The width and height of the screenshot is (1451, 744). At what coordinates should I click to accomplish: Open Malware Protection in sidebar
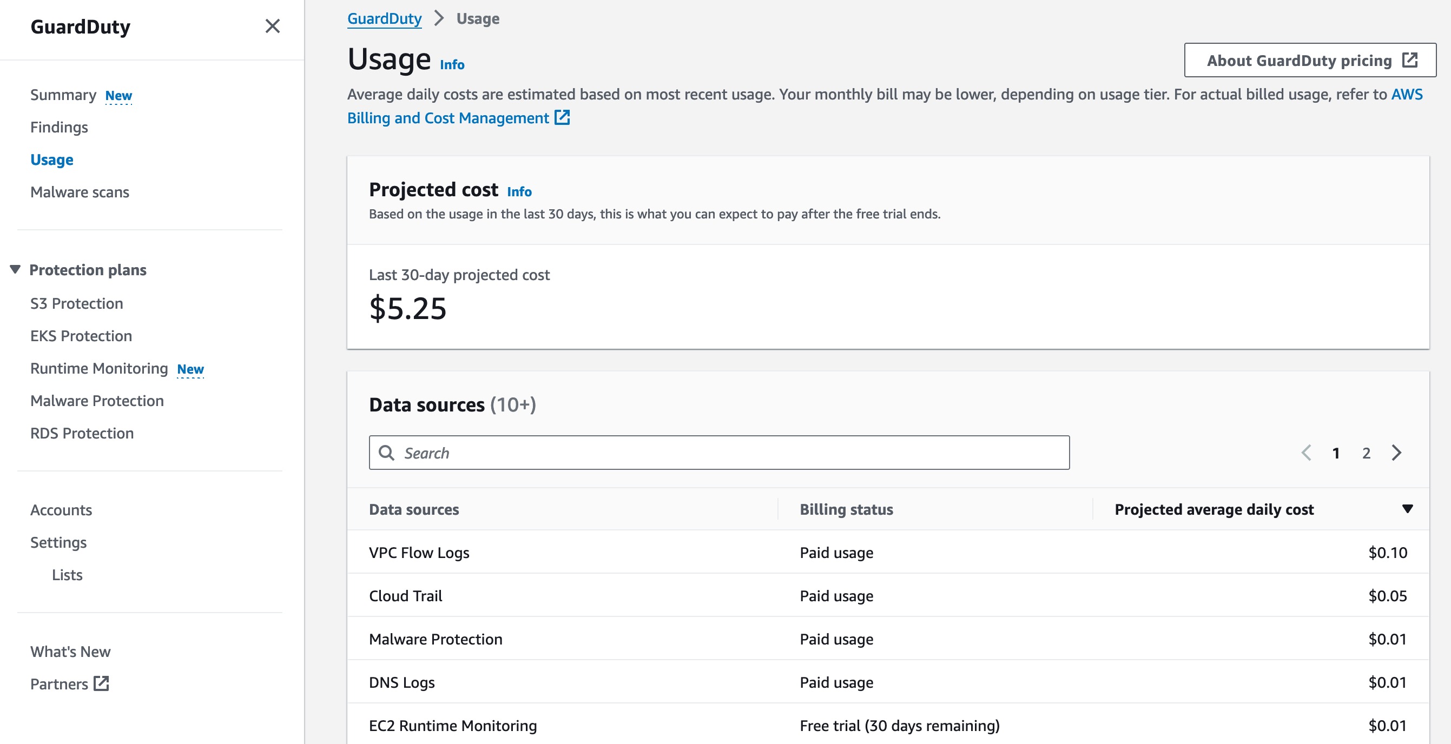(x=97, y=401)
